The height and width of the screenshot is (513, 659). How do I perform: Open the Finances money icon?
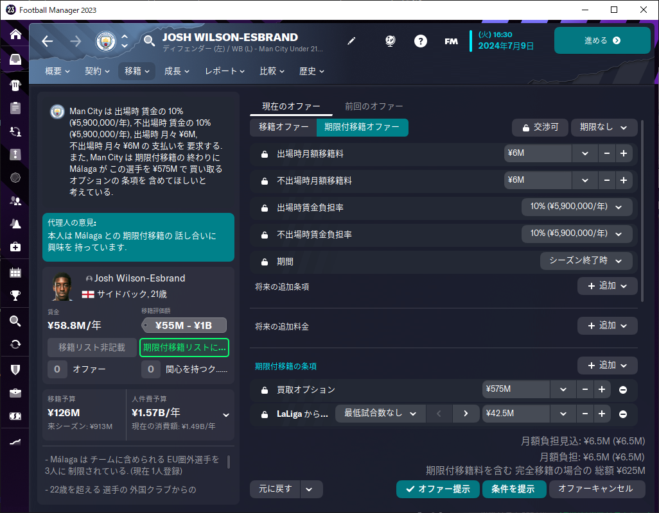coord(15,416)
